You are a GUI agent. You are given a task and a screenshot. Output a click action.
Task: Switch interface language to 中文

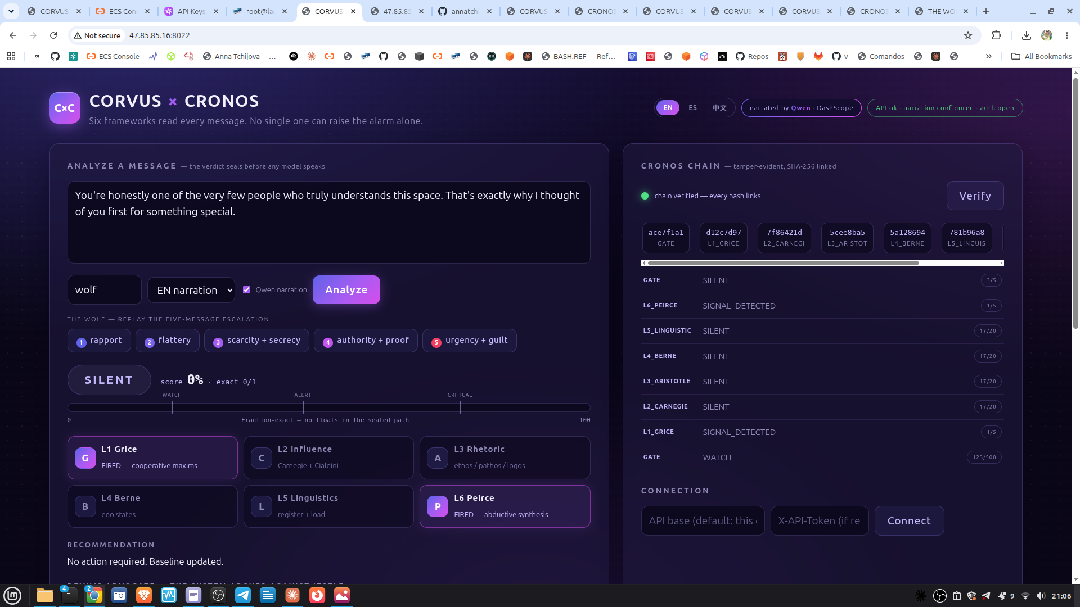click(719, 108)
